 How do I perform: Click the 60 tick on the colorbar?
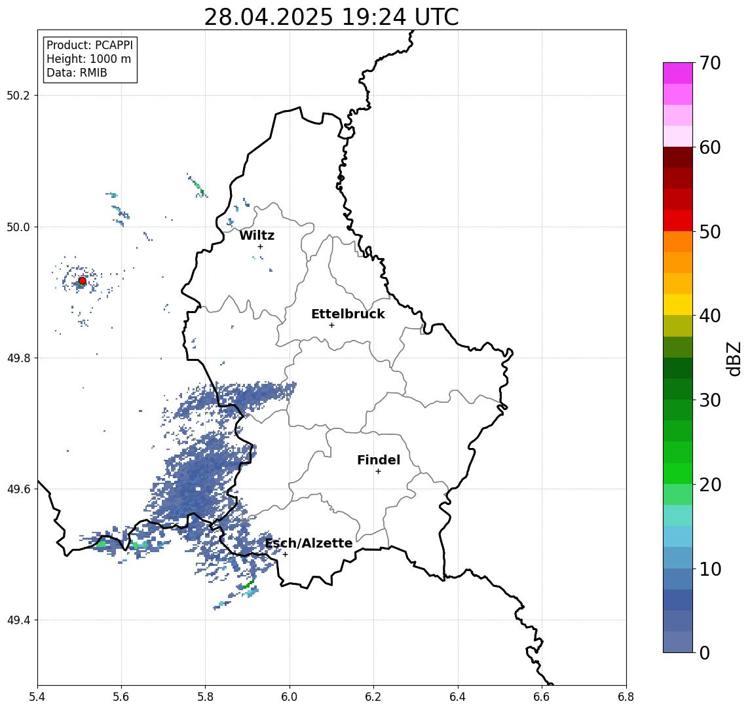[710, 148]
